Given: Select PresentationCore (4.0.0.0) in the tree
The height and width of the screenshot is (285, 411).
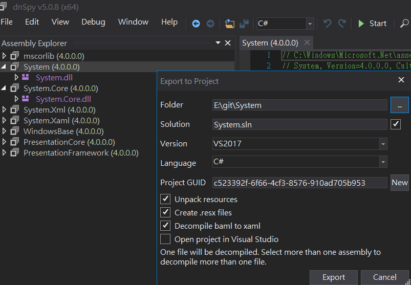Looking at the screenshot, I should 69,142.
